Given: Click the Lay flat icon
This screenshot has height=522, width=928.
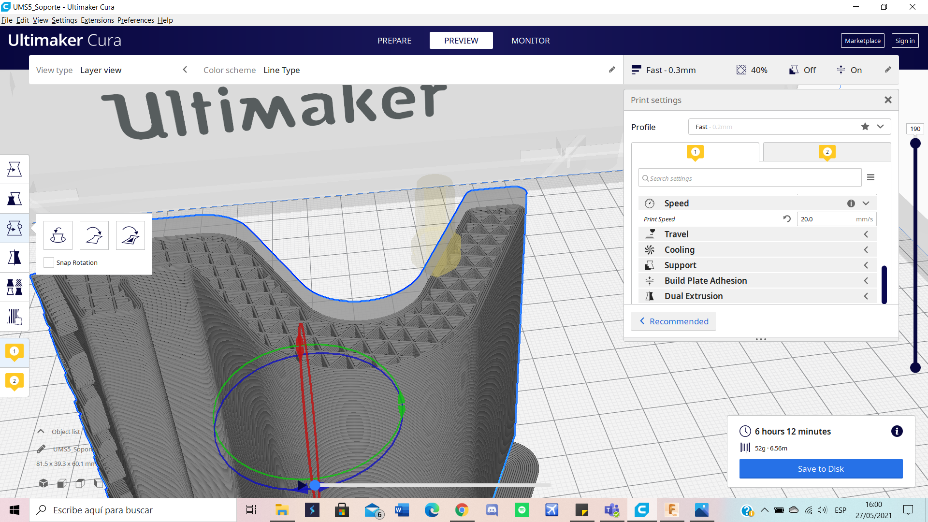Looking at the screenshot, I should 94,235.
